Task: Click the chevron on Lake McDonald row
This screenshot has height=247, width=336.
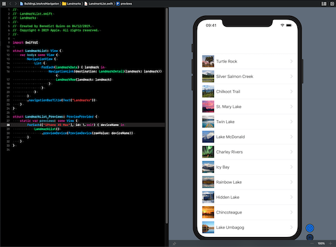Action: pyautogui.click(x=291, y=137)
